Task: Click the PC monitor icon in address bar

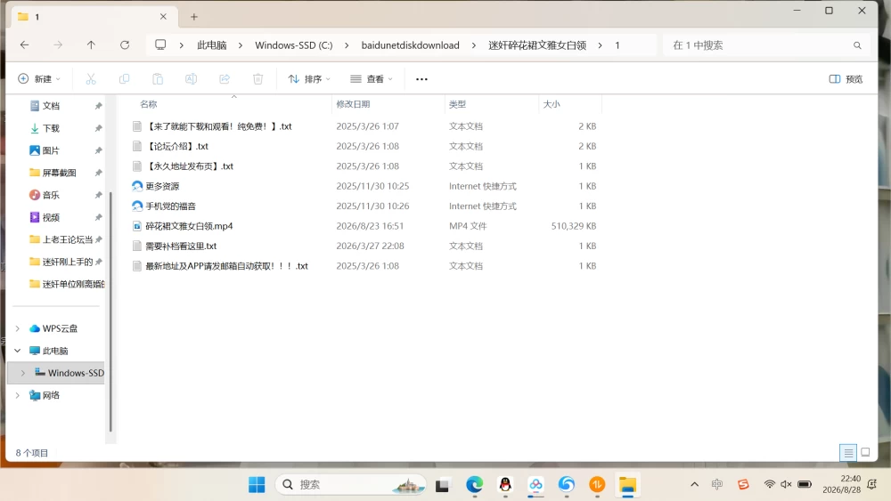Action: pyautogui.click(x=160, y=44)
